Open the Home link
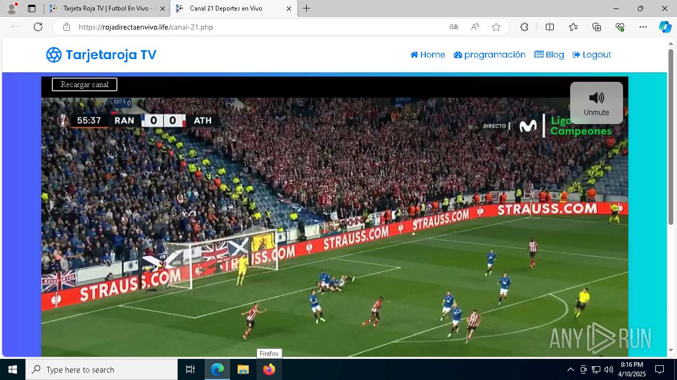The width and height of the screenshot is (677, 380). click(427, 55)
